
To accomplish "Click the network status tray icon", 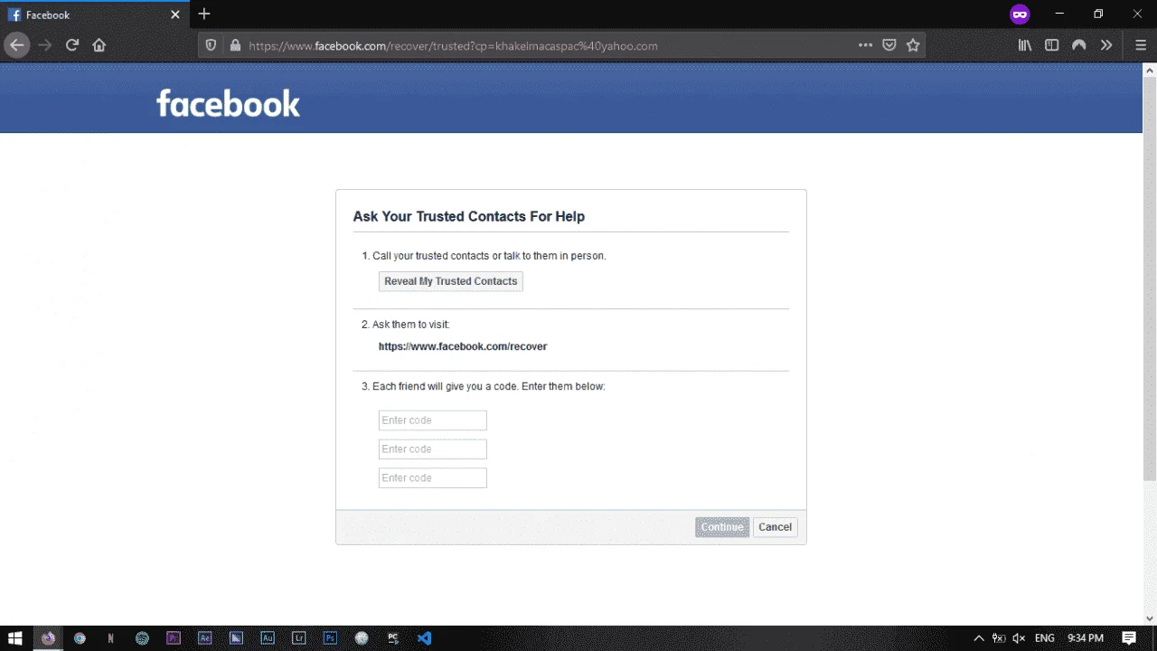I will coord(999,638).
